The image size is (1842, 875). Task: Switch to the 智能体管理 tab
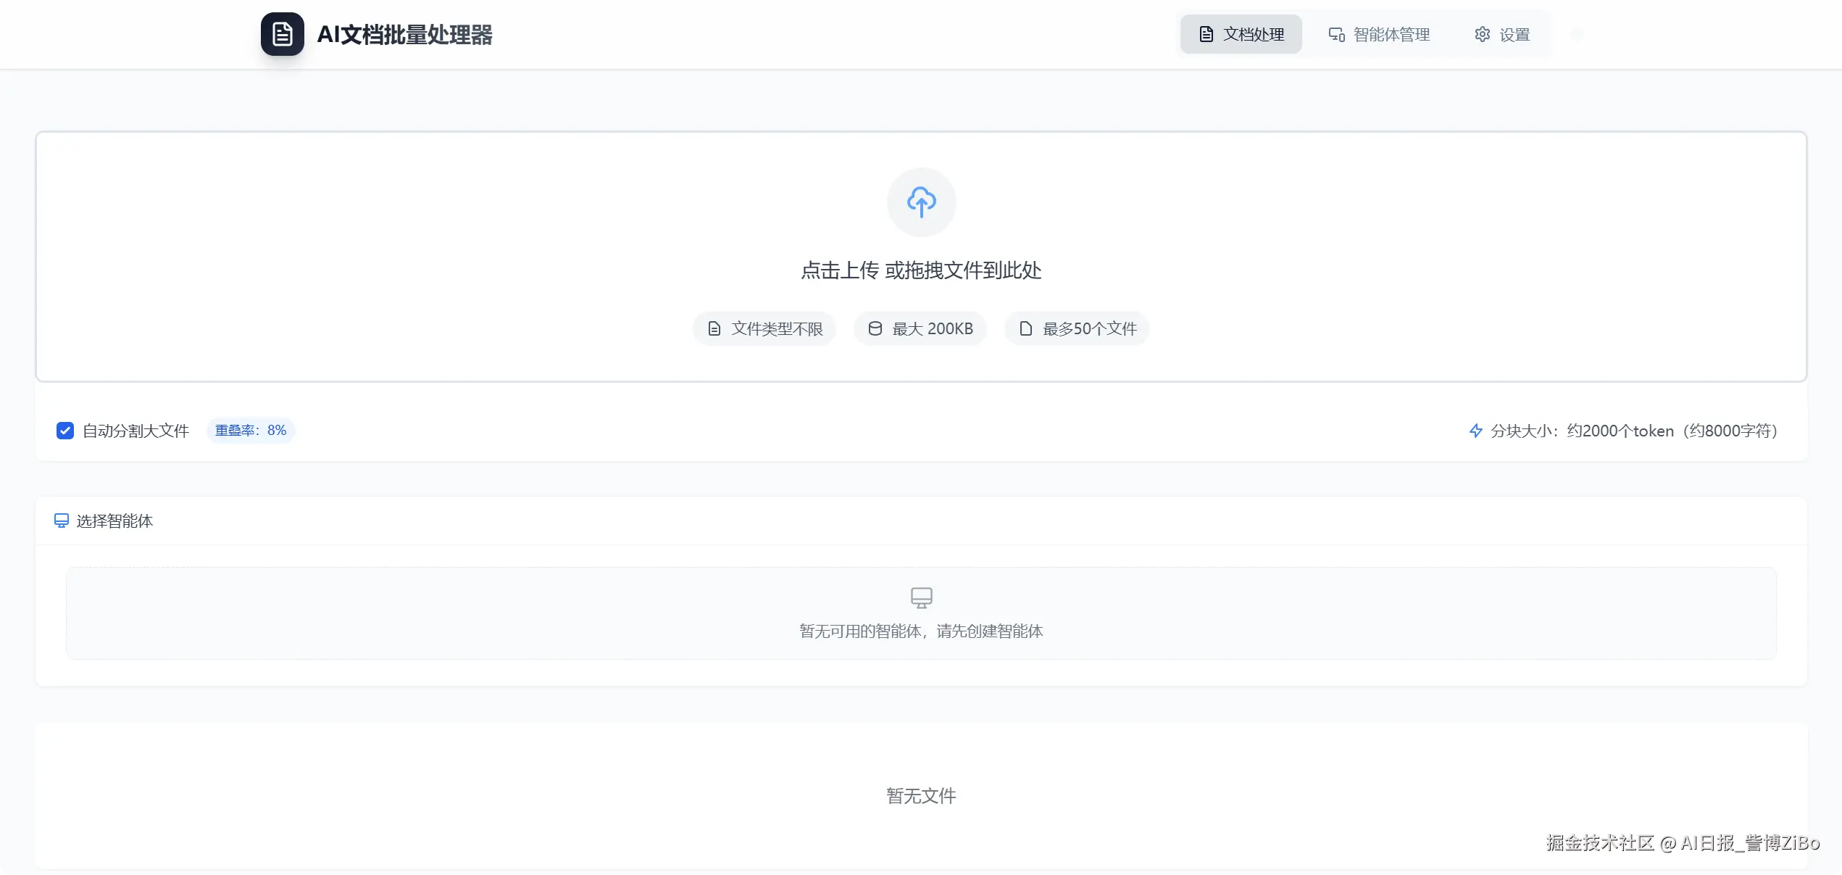1390,34
